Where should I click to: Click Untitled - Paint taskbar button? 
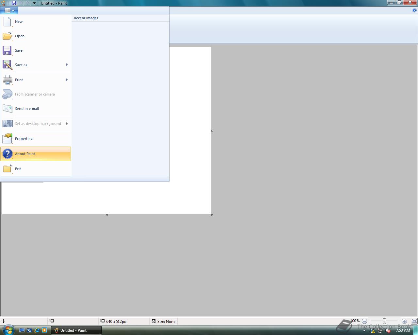(x=76, y=330)
